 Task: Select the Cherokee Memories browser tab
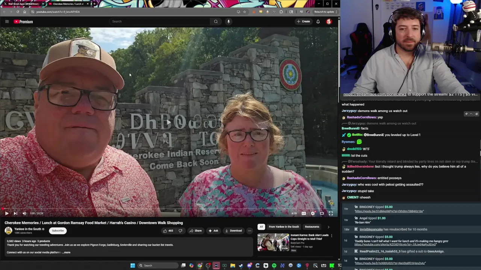(x=68, y=4)
